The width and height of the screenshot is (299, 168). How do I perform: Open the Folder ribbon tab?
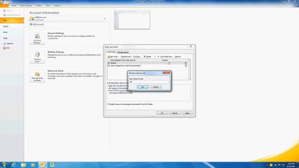[39, 6]
